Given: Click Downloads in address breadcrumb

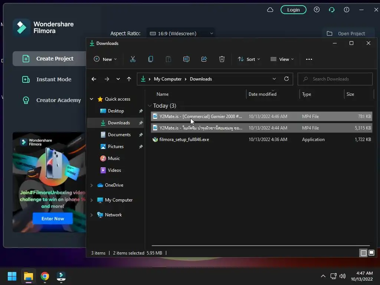Looking at the screenshot, I should pyautogui.click(x=201, y=79).
